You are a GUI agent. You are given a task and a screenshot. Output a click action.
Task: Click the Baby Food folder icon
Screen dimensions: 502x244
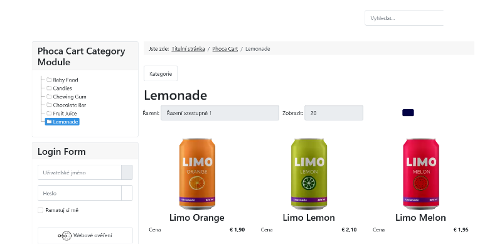click(x=49, y=80)
